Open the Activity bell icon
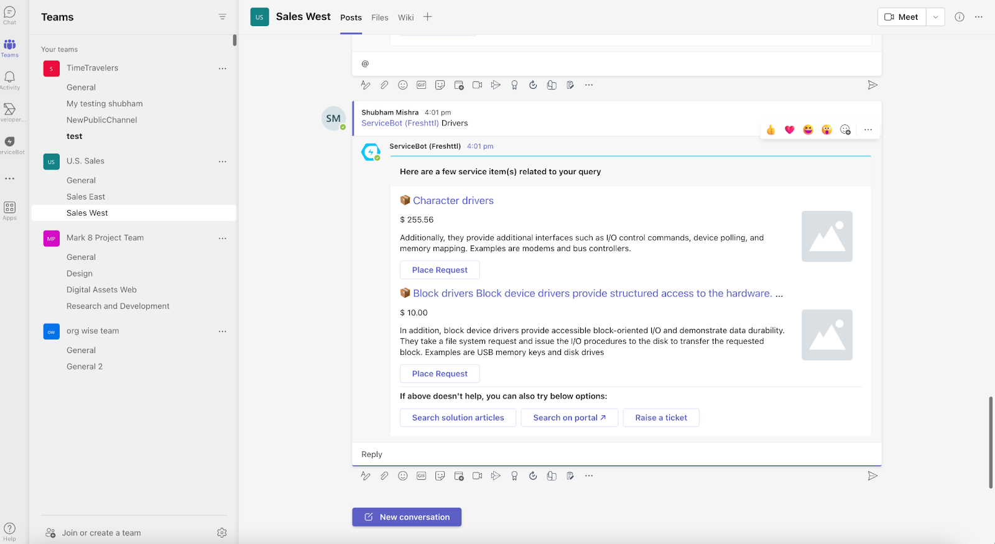Screen dimensions: 995x544 [10, 80]
